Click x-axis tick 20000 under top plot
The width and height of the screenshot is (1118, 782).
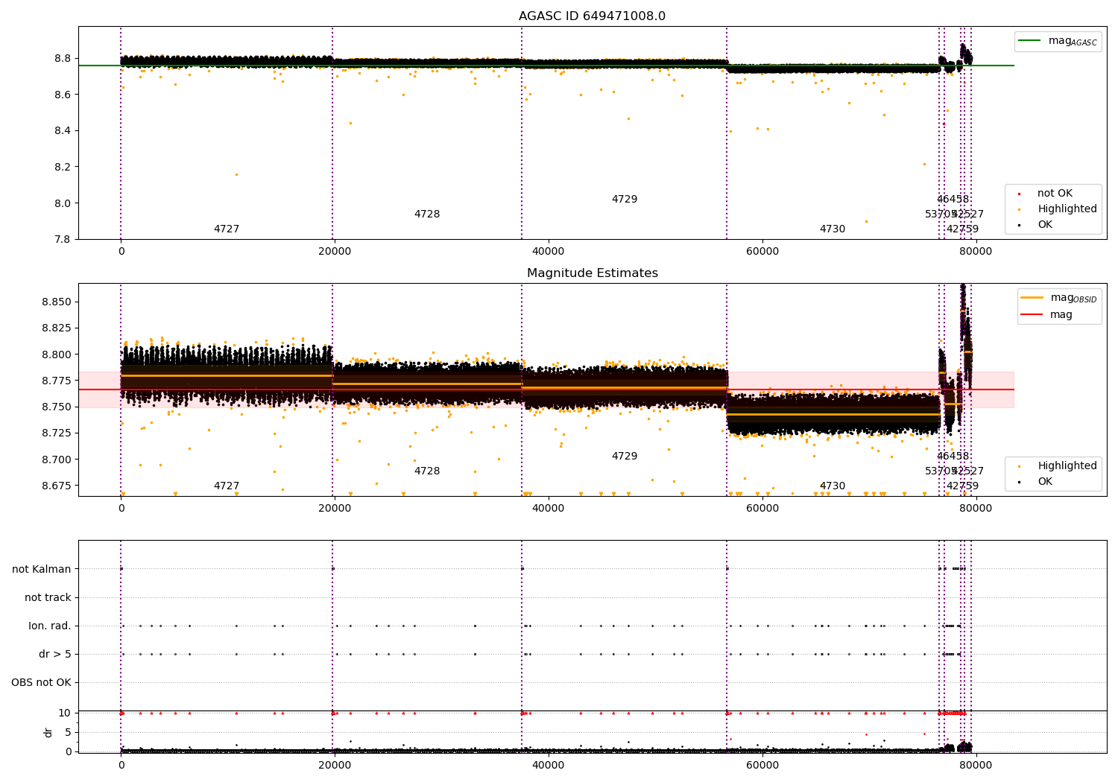pyautogui.click(x=335, y=252)
